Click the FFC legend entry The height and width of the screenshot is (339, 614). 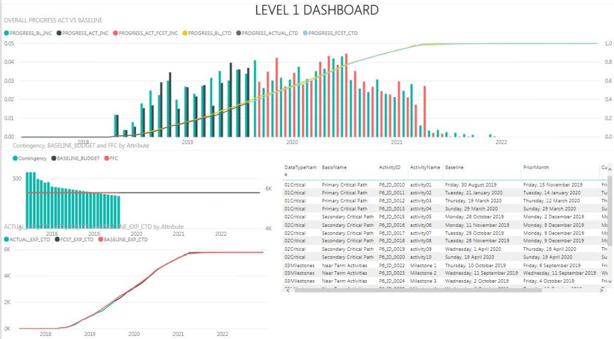(x=111, y=158)
